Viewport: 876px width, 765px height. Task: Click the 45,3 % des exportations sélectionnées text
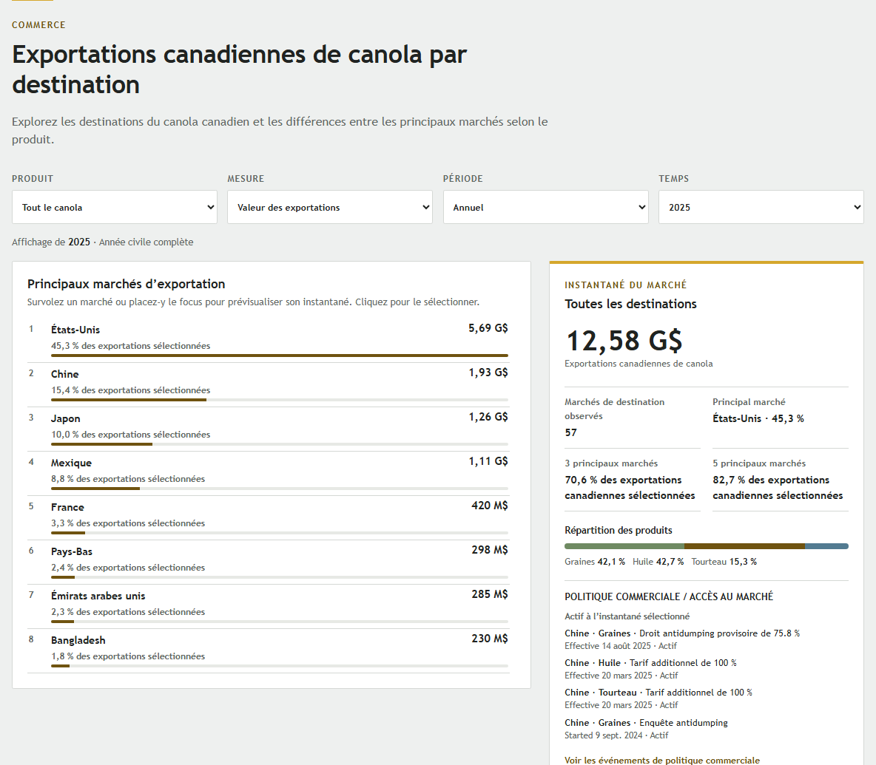click(131, 346)
